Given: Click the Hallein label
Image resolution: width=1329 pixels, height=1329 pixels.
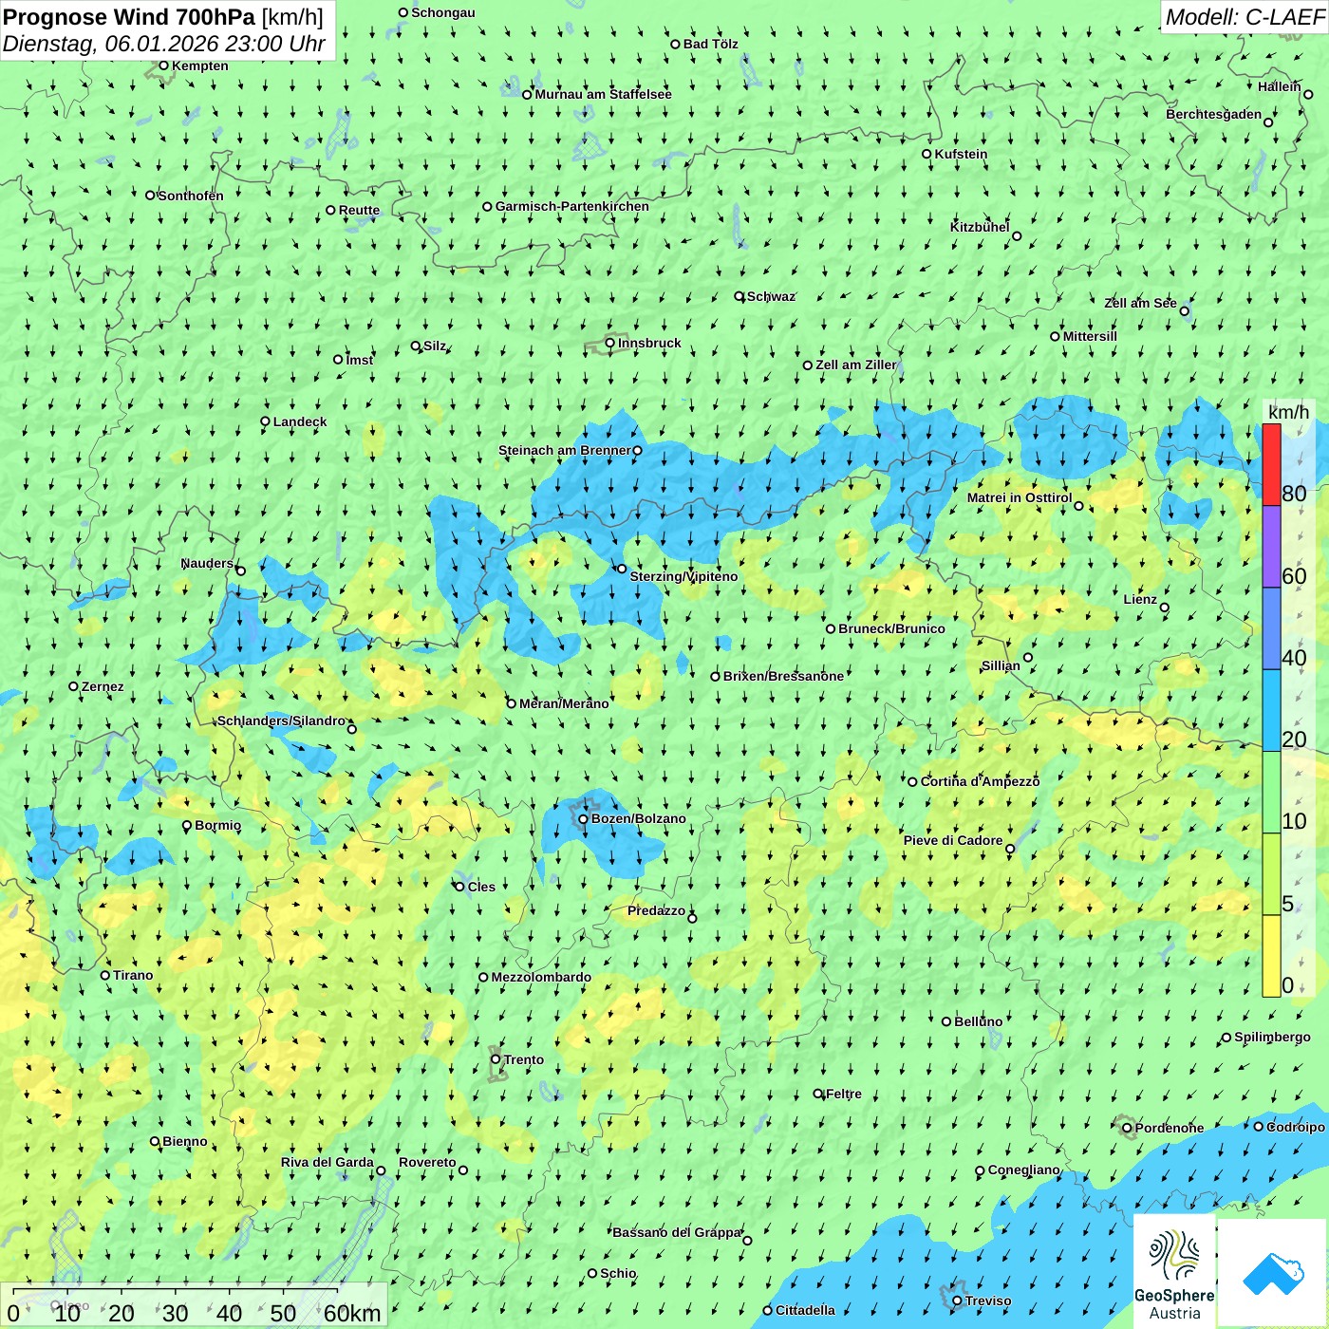Looking at the screenshot, I should (x=1280, y=86).
